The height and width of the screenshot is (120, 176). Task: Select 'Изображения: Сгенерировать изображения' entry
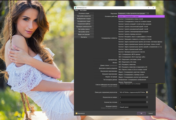tap(134, 80)
